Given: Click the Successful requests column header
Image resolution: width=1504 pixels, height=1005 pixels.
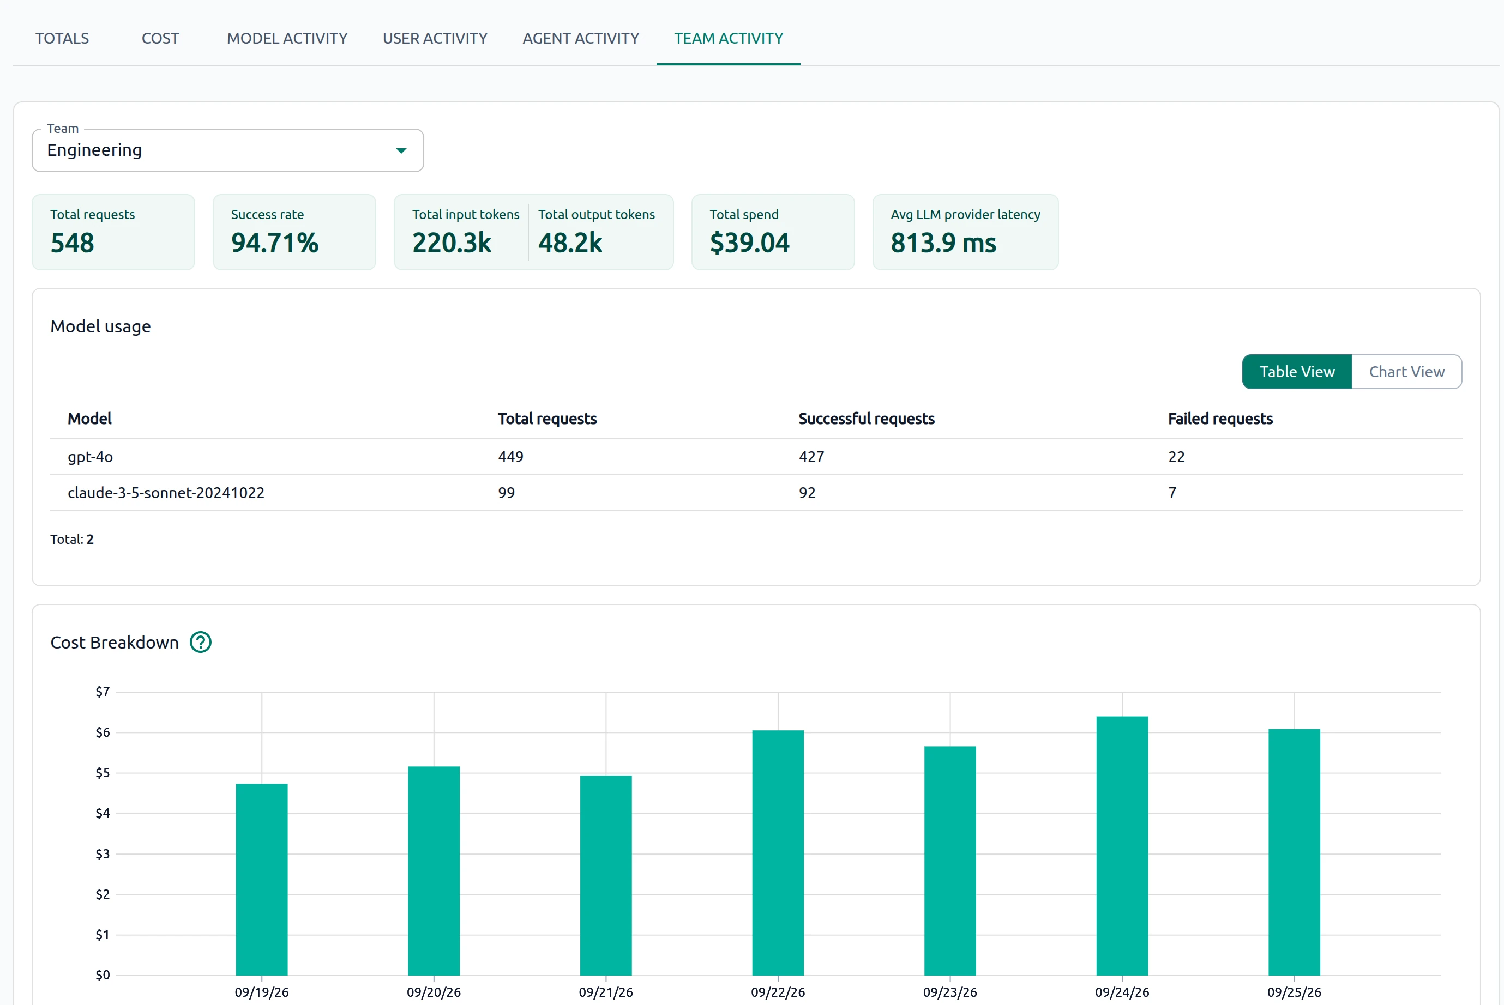Looking at the screenshot, I should [x=867, y=419].
